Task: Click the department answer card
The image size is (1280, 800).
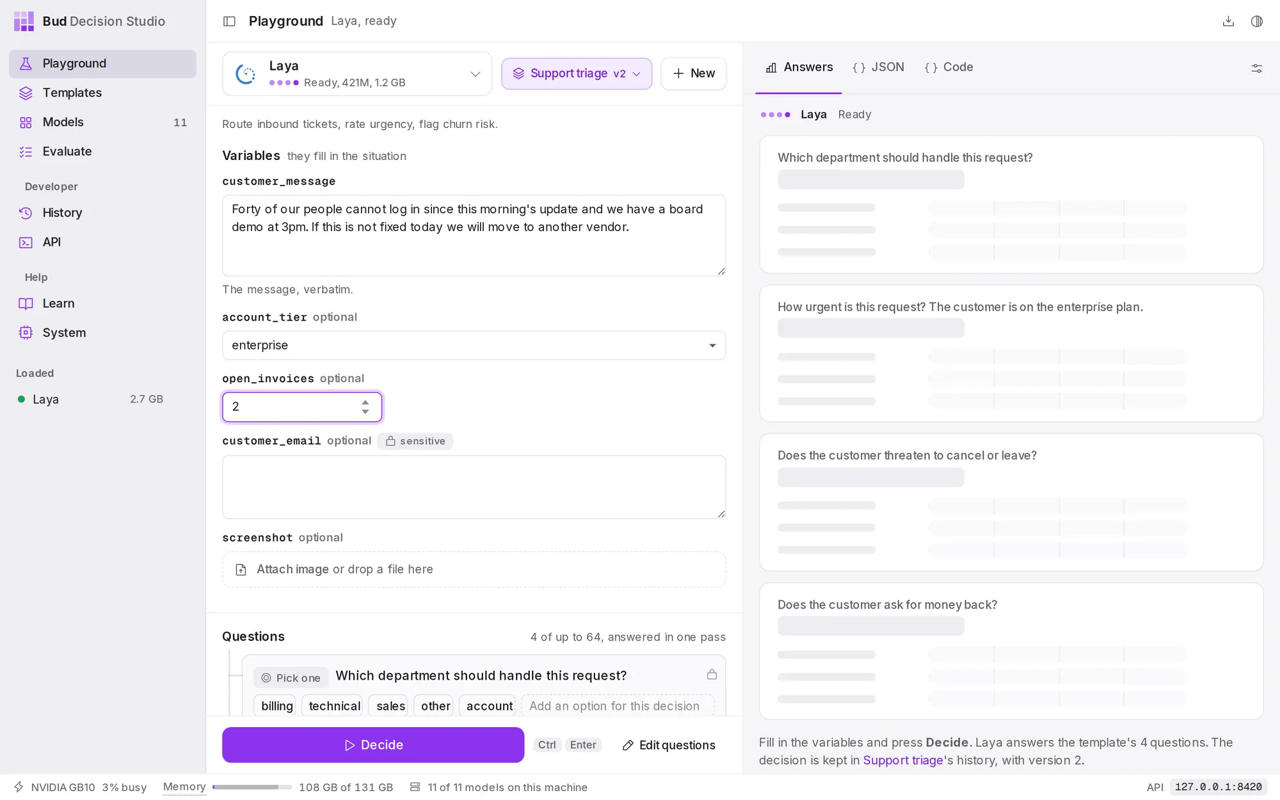Action: tap(1011, 204)
